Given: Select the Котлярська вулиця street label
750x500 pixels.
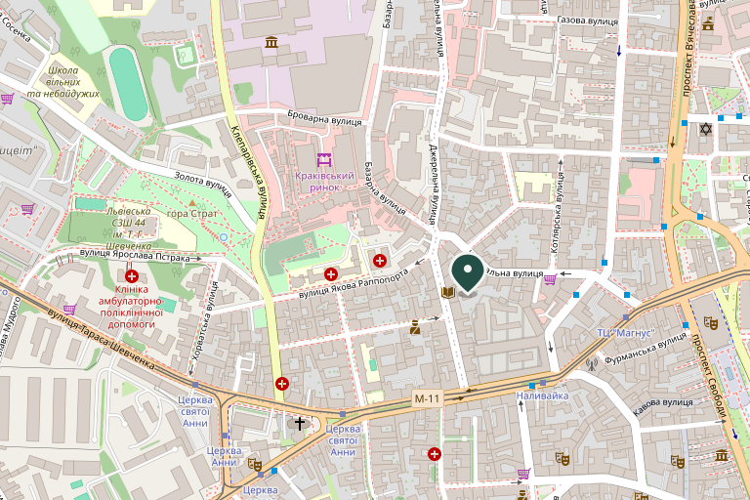Looking at the screenshot, I should click(558, 214).
